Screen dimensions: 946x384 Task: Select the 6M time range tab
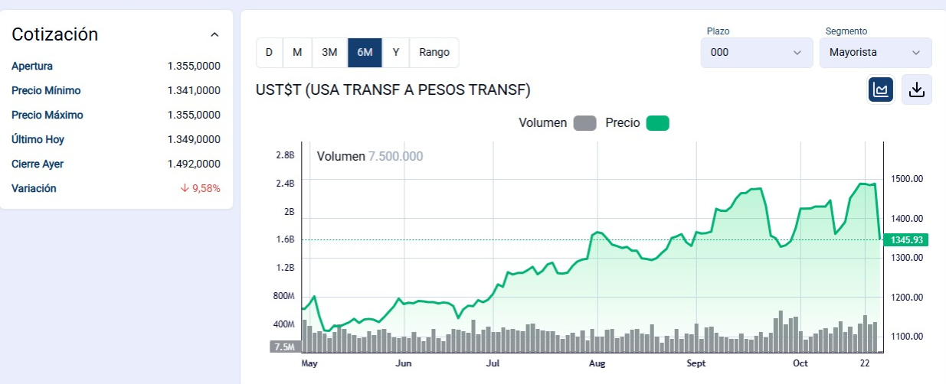coord(365,53)
